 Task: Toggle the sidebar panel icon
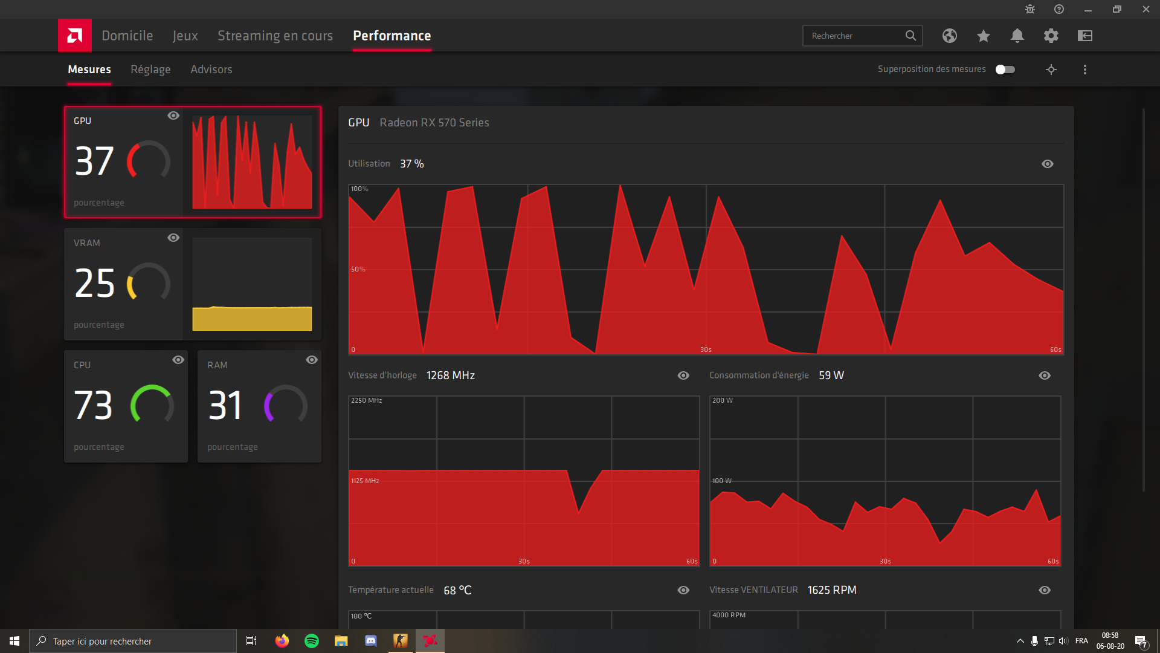(1085, 36)
